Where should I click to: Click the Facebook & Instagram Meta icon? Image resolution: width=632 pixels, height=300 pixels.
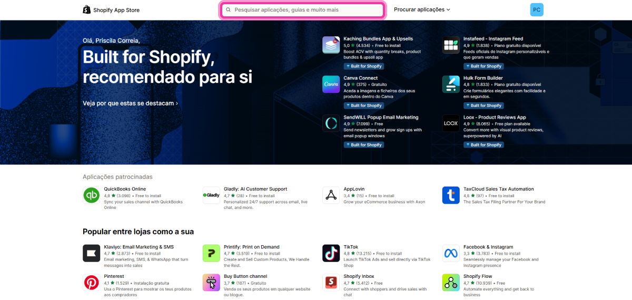click(451, 253)
